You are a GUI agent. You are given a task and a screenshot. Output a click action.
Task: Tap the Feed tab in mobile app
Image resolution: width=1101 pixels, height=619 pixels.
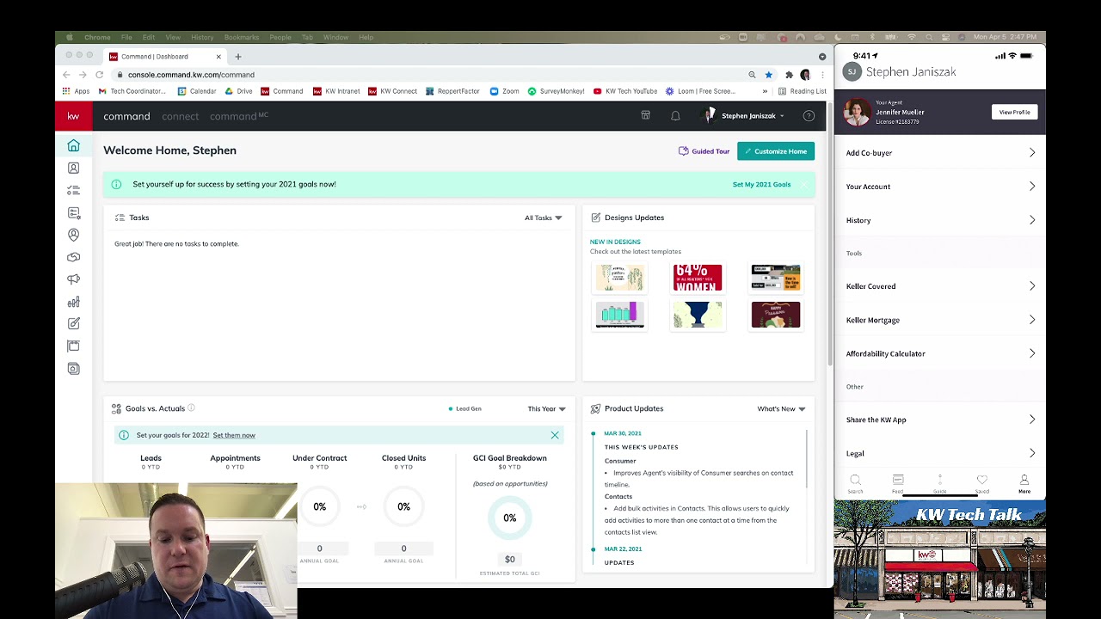(x=897, y=483)
